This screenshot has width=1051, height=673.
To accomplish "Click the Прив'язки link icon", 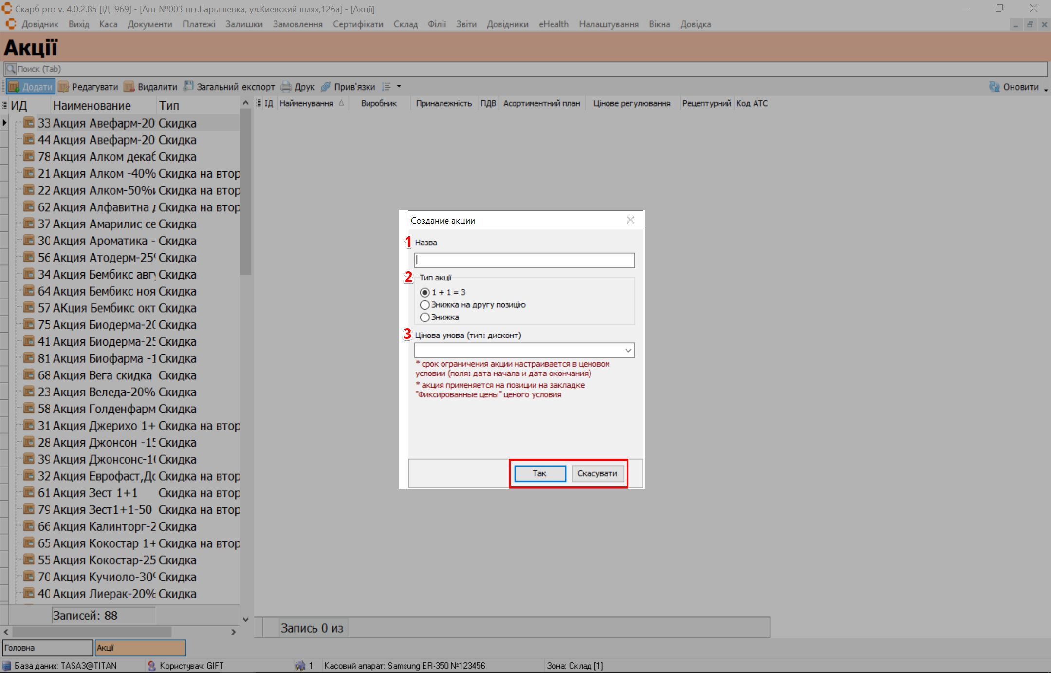I will point(326,87).
